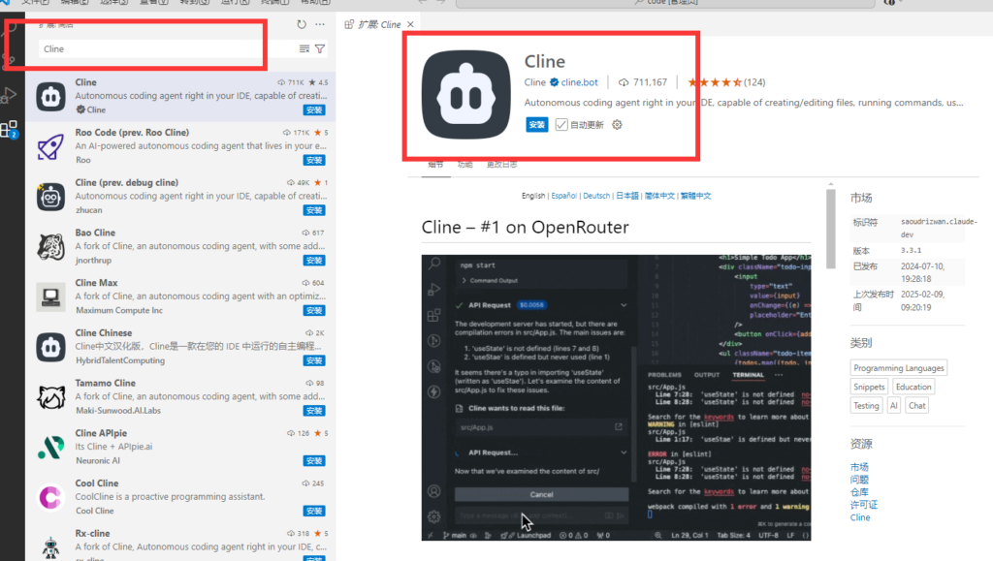The width and height of the screenshot is (993, 561).
Task: Select the Tamamo Cline fox icon
Action: tap(50, 396)
